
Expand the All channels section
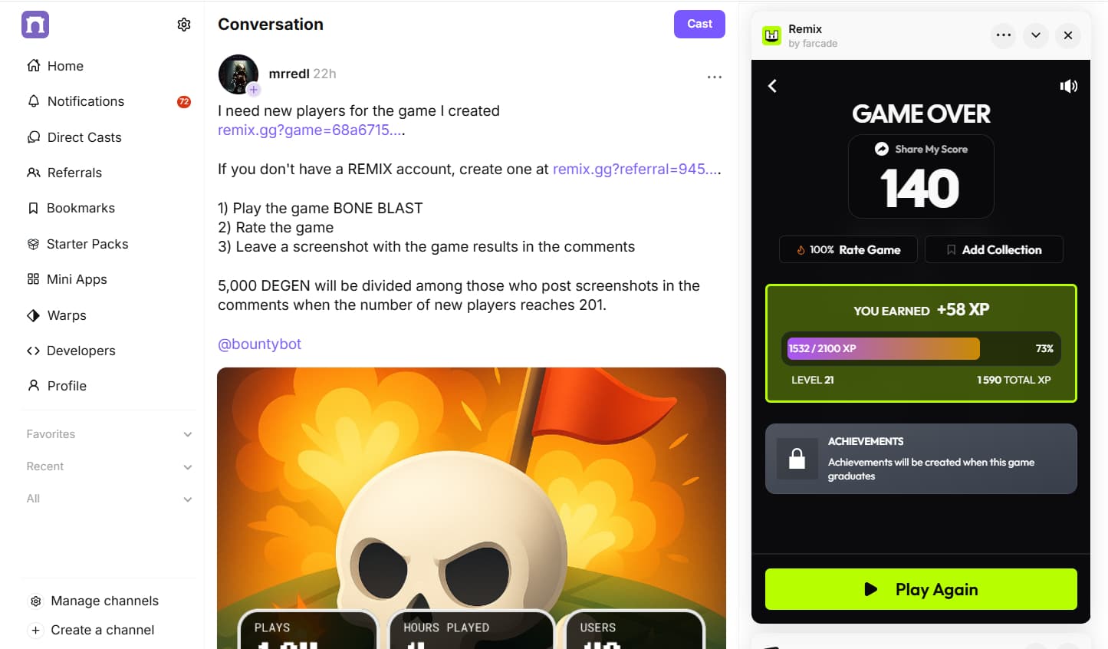click(109, 499)
